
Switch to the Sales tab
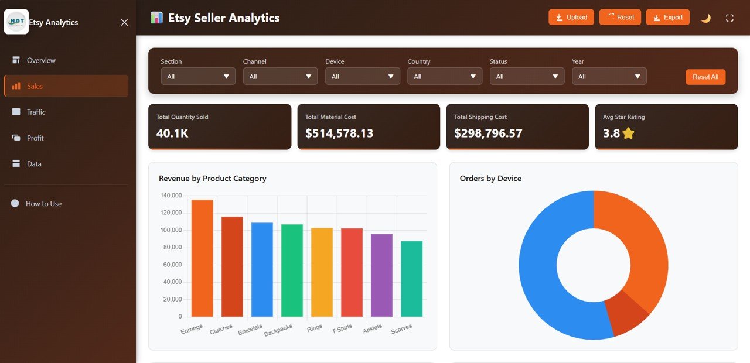point(35,85)
